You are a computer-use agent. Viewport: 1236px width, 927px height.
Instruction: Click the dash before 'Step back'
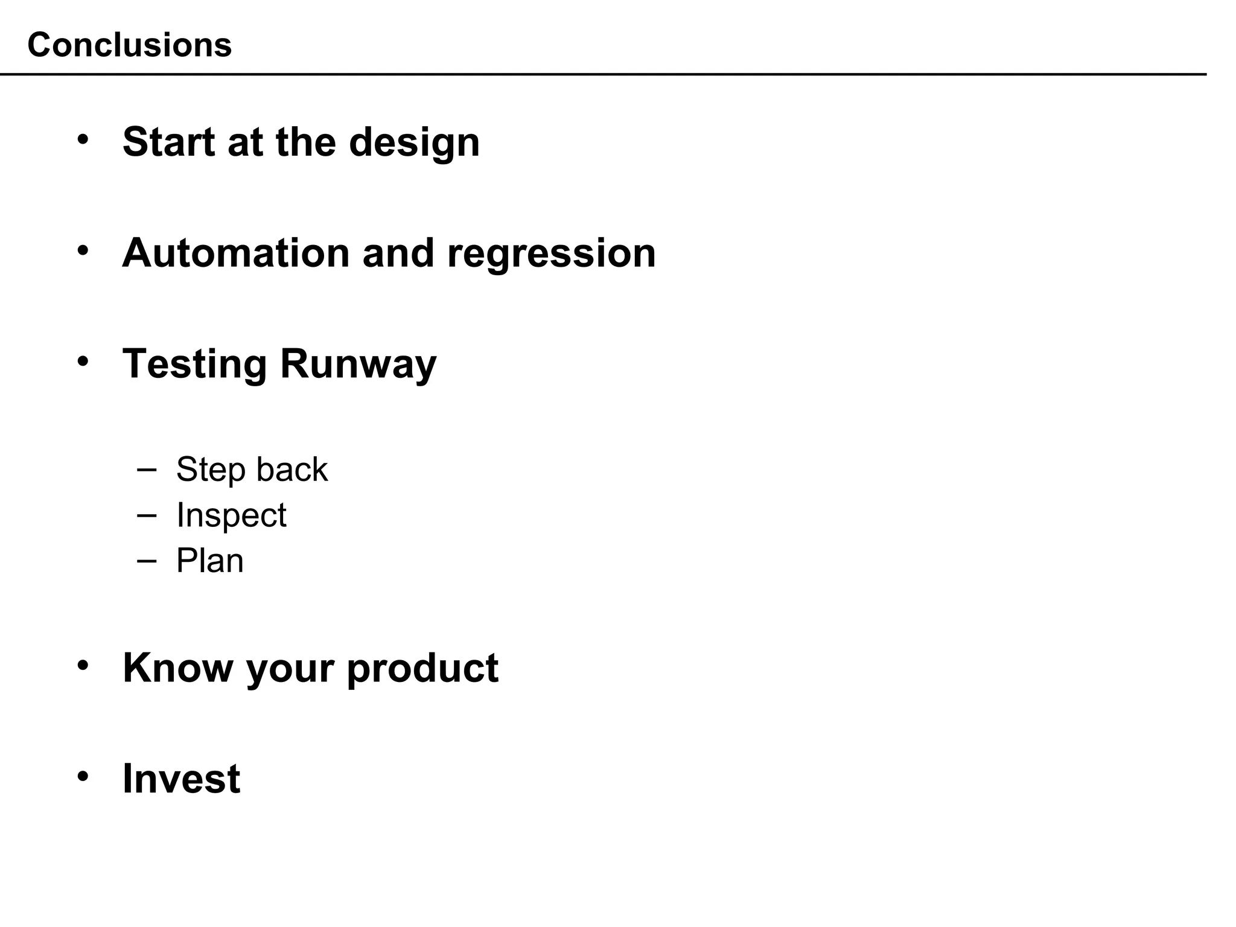[147, 469]
